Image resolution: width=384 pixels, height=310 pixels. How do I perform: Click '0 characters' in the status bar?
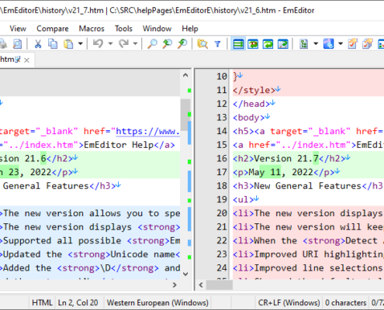[x=346, y=303]
